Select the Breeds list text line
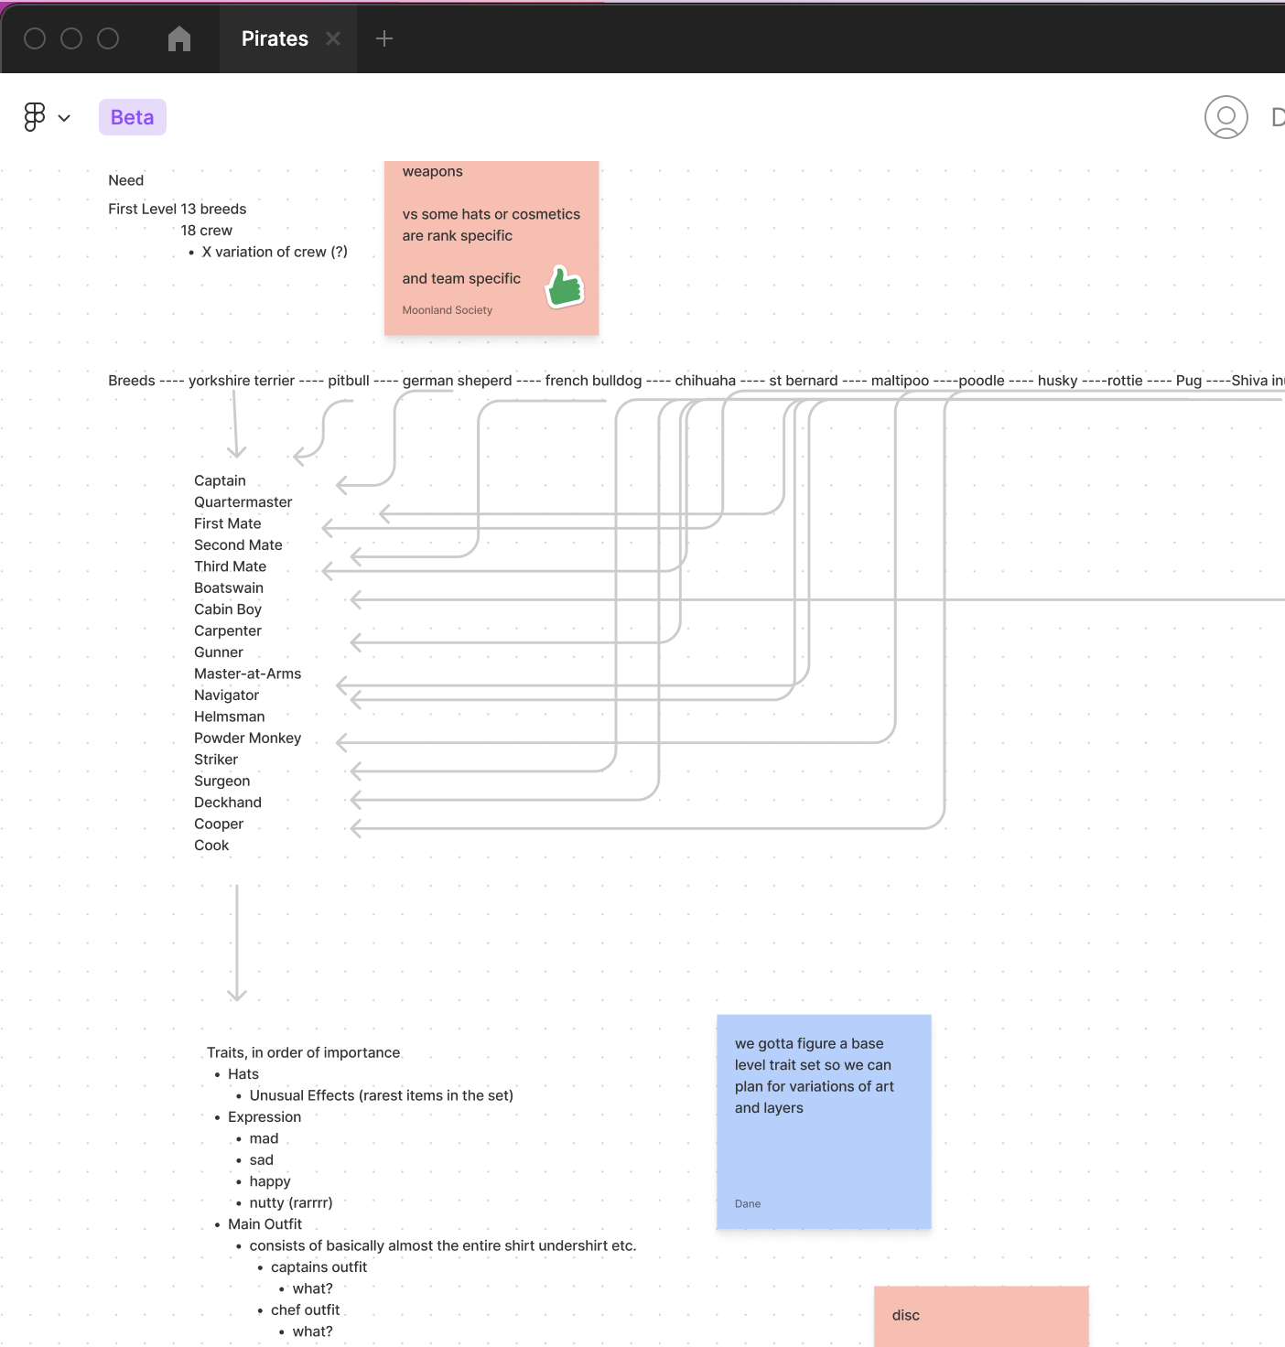The height and width of the screenshot is (1347, 1285). click(549, 381)
